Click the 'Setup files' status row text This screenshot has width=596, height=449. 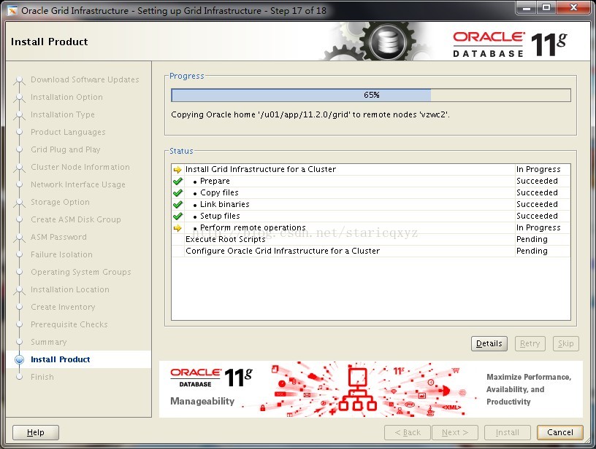(220, 216)
